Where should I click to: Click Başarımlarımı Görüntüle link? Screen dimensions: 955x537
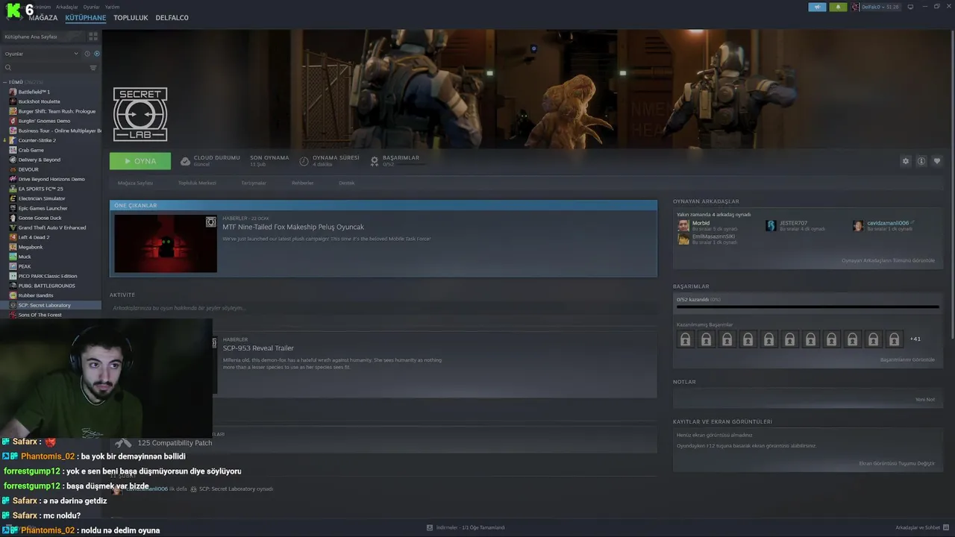(x=907, y=359)
